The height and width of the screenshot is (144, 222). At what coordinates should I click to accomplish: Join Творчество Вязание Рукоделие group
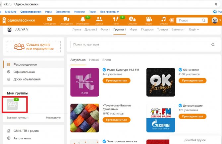click(116, 120)
